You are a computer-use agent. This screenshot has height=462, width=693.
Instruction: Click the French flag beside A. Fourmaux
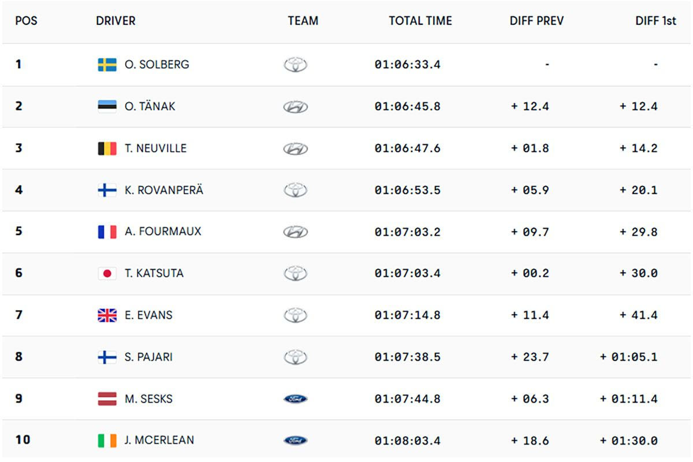click(x=107, y=232)
